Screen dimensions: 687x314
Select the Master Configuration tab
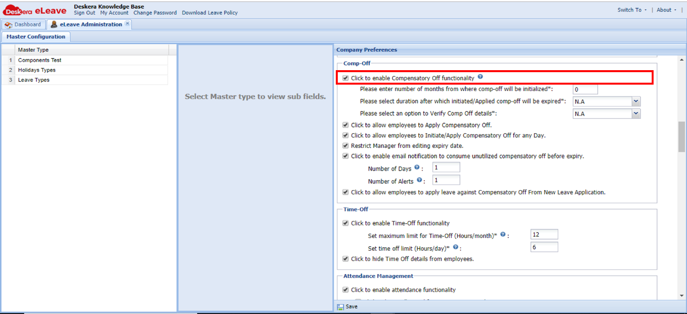tap(35, 36)
